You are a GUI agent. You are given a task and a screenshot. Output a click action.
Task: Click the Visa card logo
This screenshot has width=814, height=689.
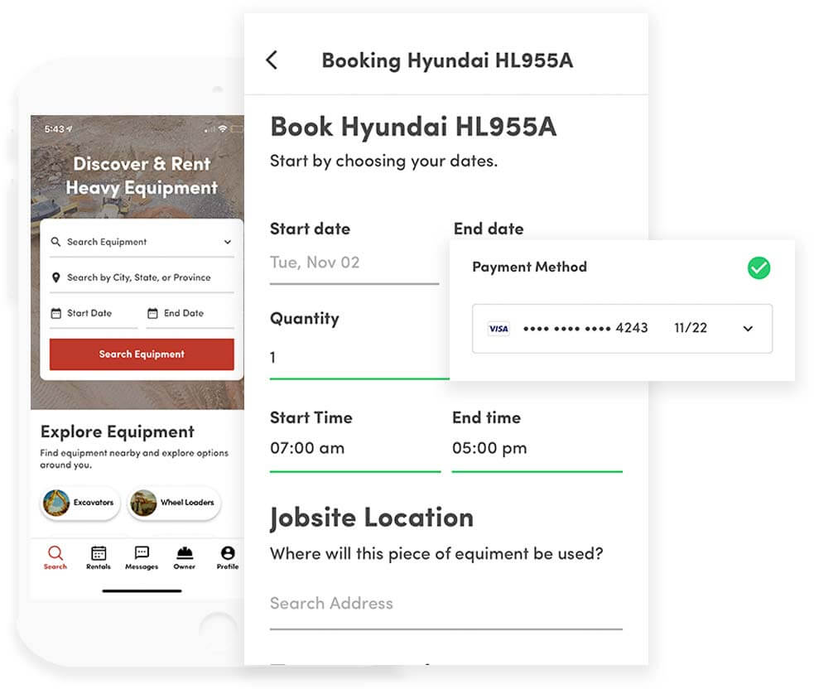pyautogui.click(x=499, y=329)
